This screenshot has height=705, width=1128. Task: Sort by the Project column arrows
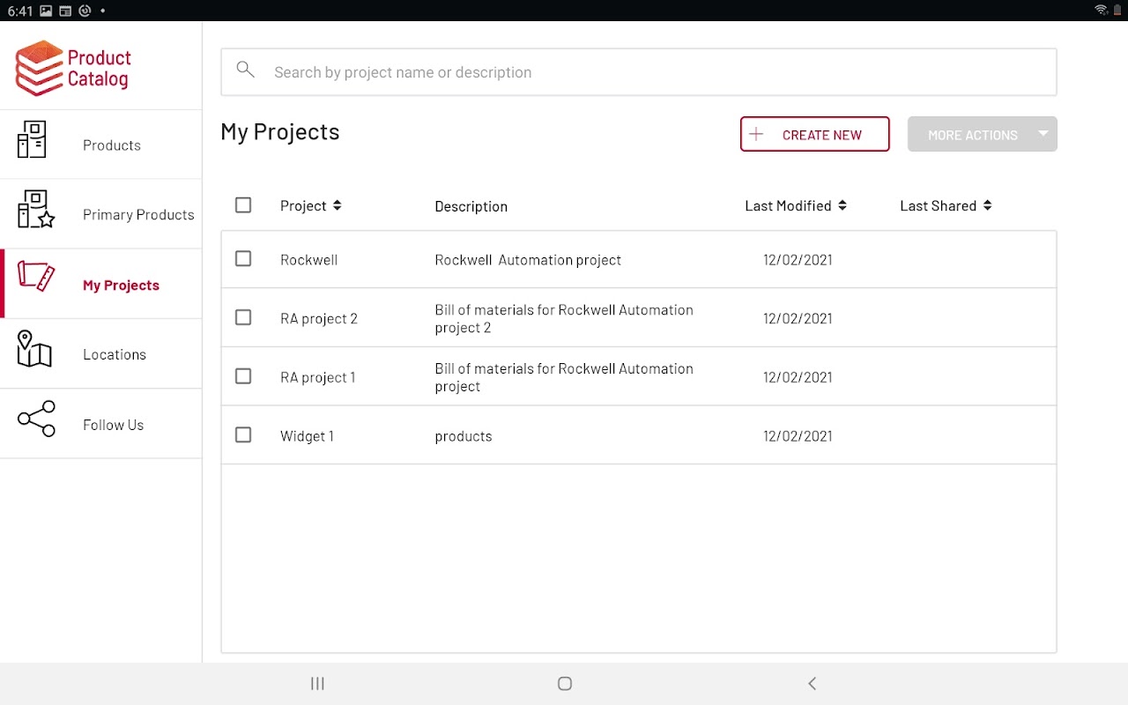pos(337,205)
